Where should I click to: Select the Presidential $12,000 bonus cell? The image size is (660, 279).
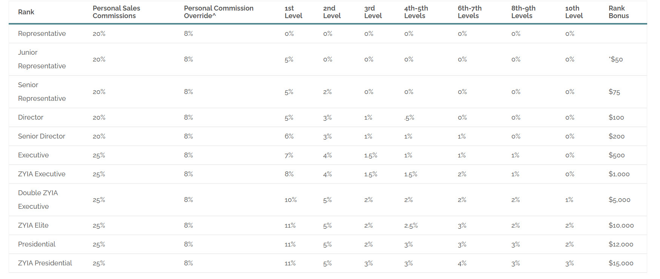(621, 244)
